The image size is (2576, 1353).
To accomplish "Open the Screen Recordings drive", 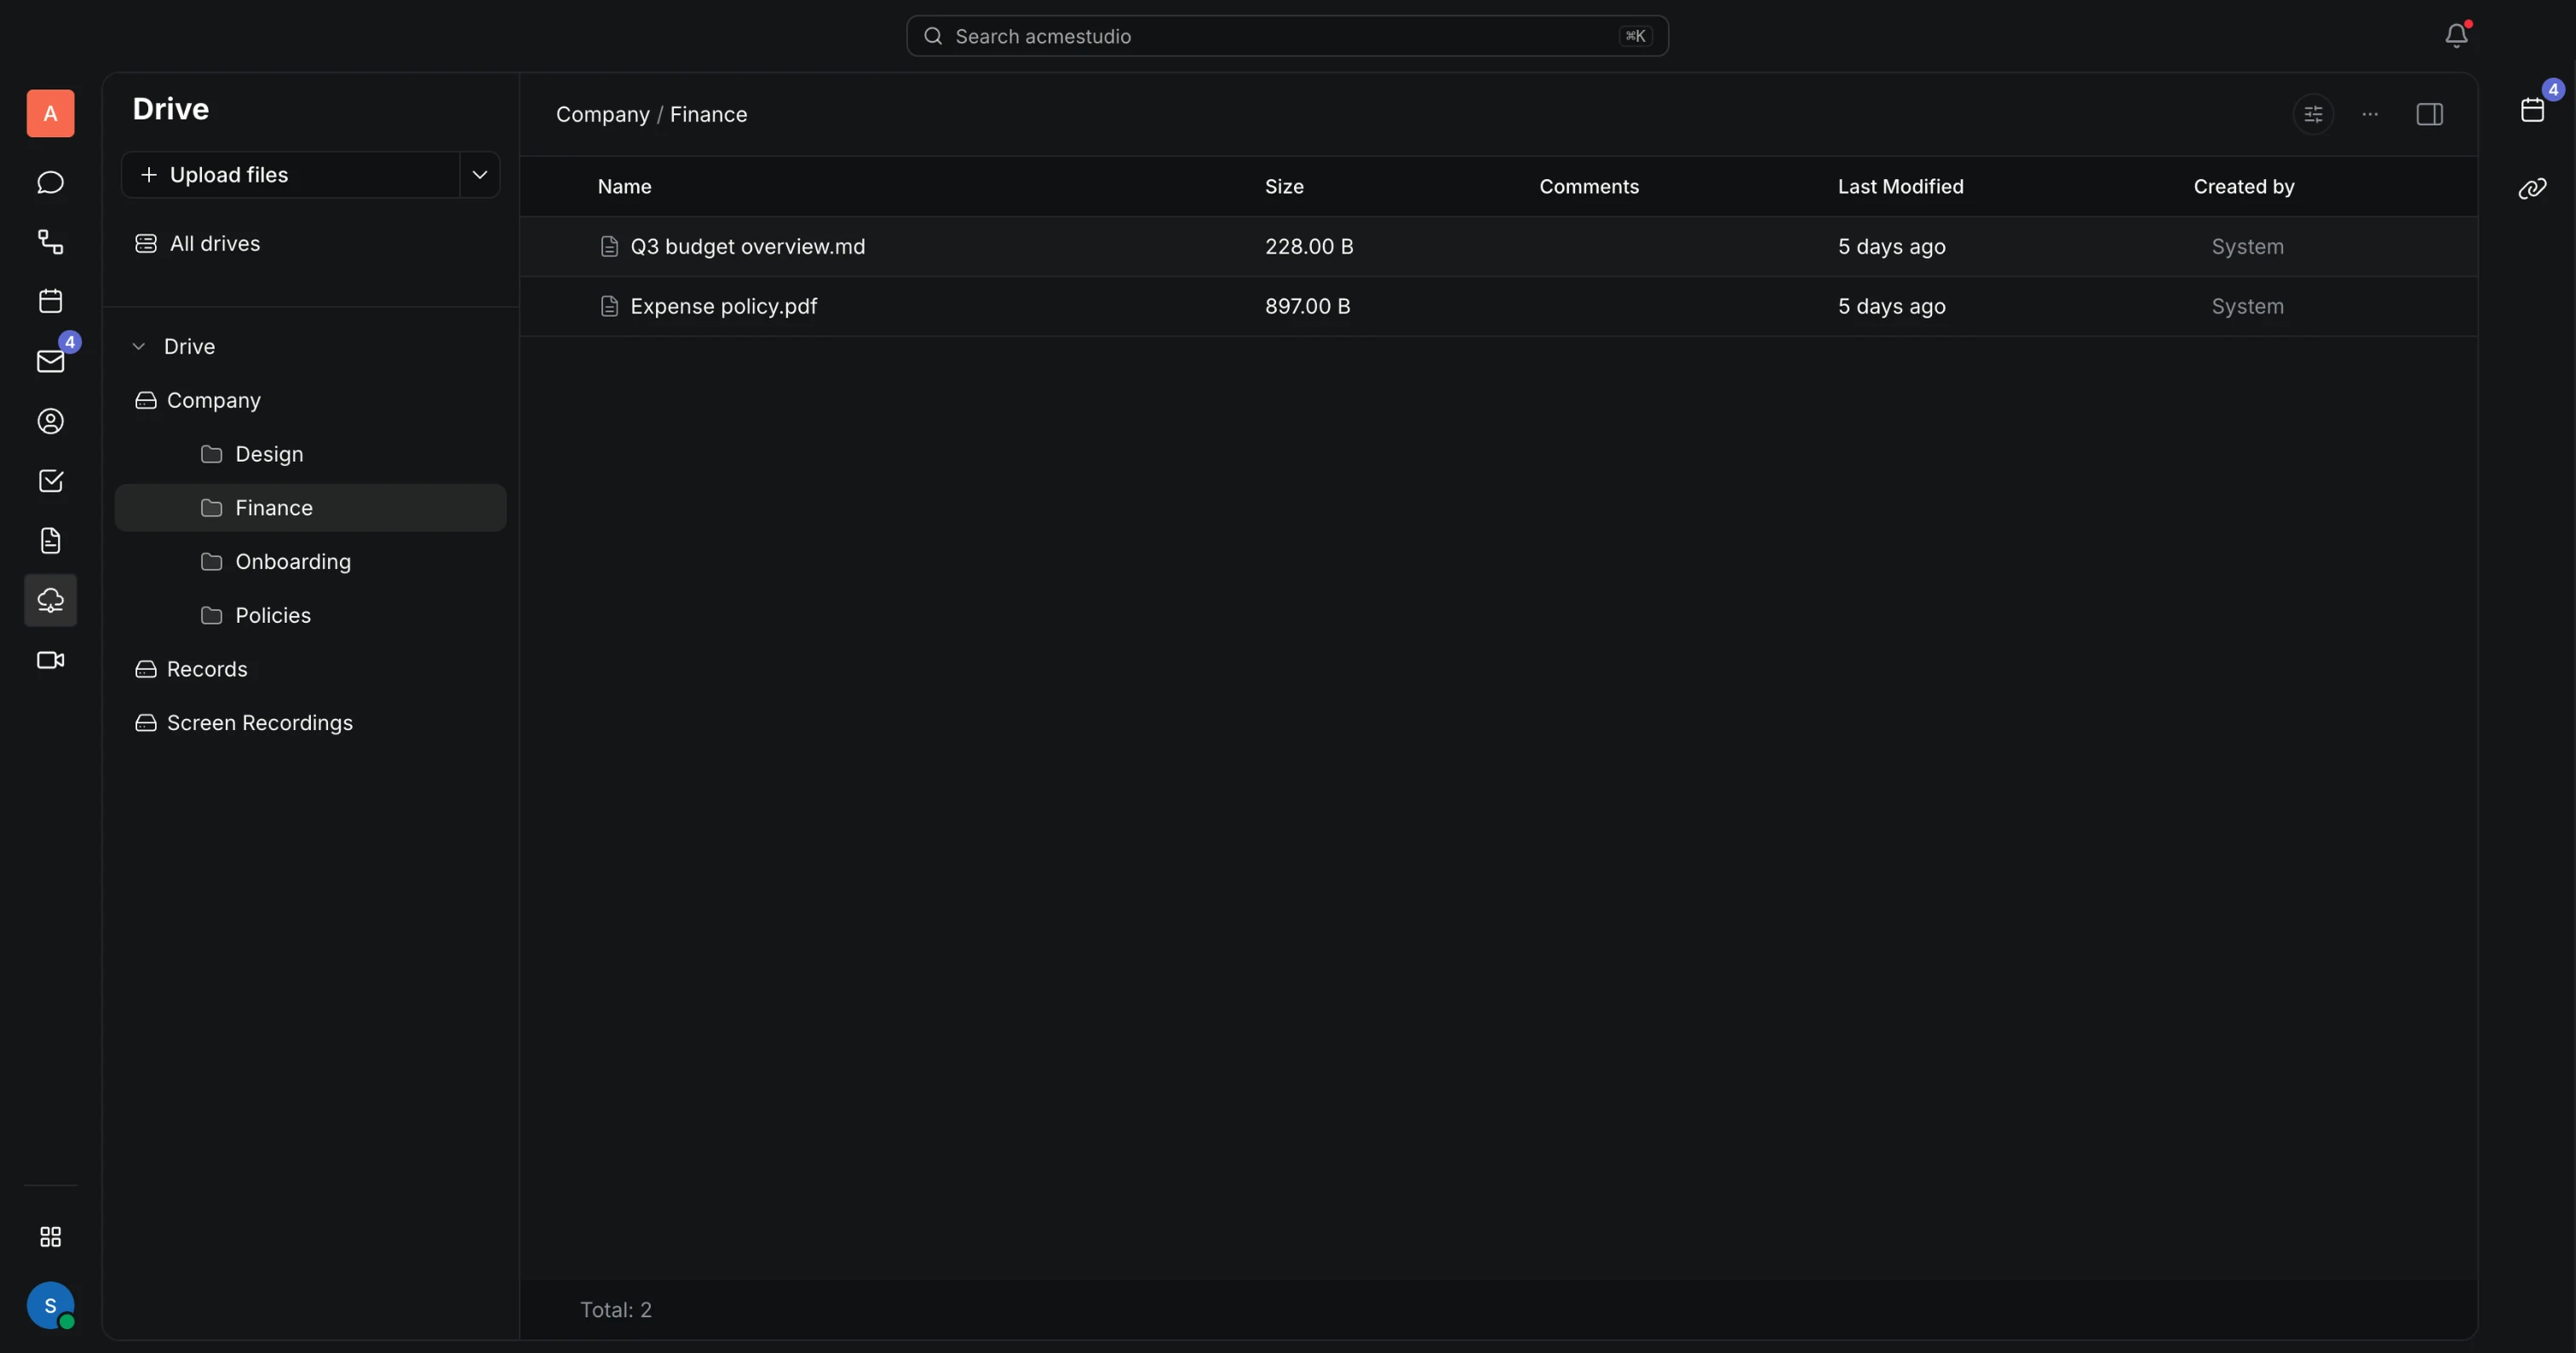I will click(x=311, y=723).
